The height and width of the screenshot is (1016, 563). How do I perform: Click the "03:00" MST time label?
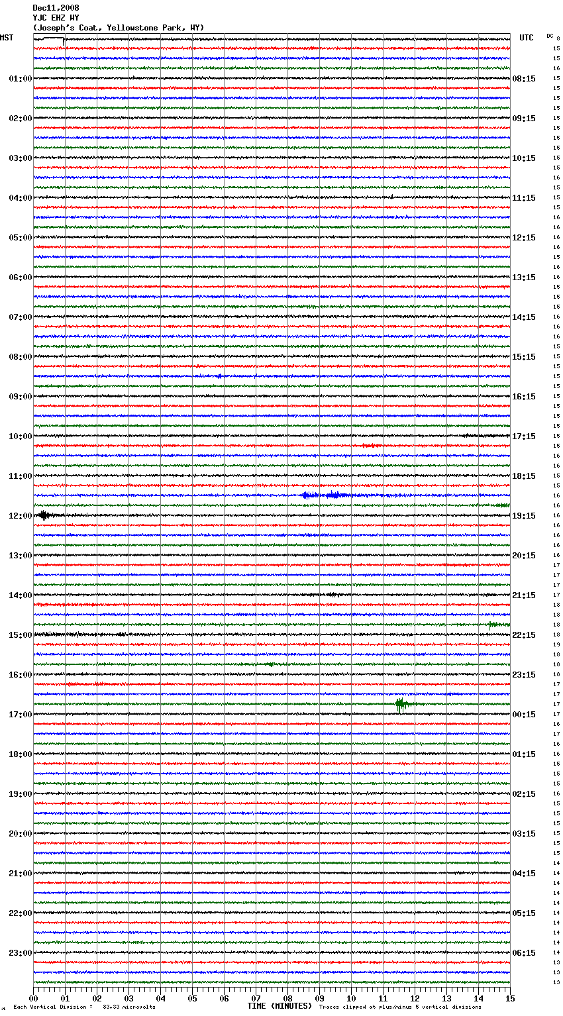coord(21,158)
